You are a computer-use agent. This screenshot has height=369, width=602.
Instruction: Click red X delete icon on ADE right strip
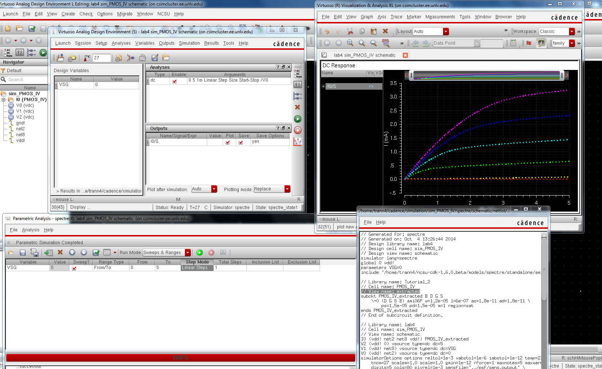point(297,107)
